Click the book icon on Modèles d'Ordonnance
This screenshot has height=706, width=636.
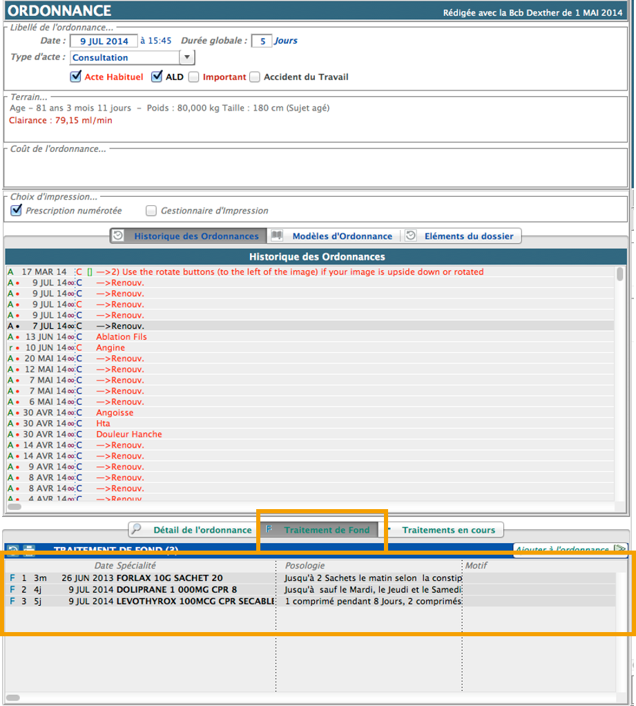(x=276, y=236)
